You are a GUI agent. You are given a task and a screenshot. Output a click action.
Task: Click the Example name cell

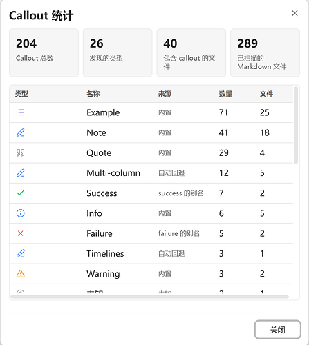103,112
